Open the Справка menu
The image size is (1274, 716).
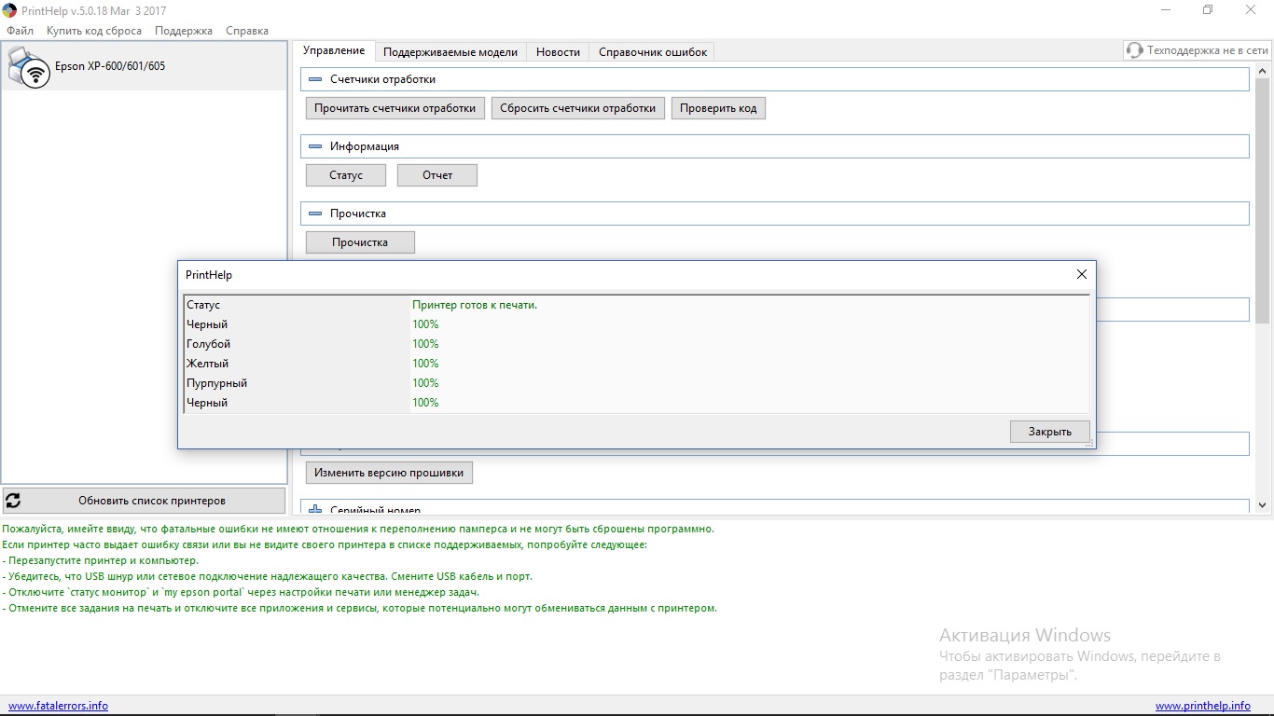247,31
